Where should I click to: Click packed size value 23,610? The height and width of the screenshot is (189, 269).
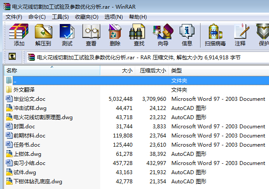pyautogui.click(x=158, y=144)
